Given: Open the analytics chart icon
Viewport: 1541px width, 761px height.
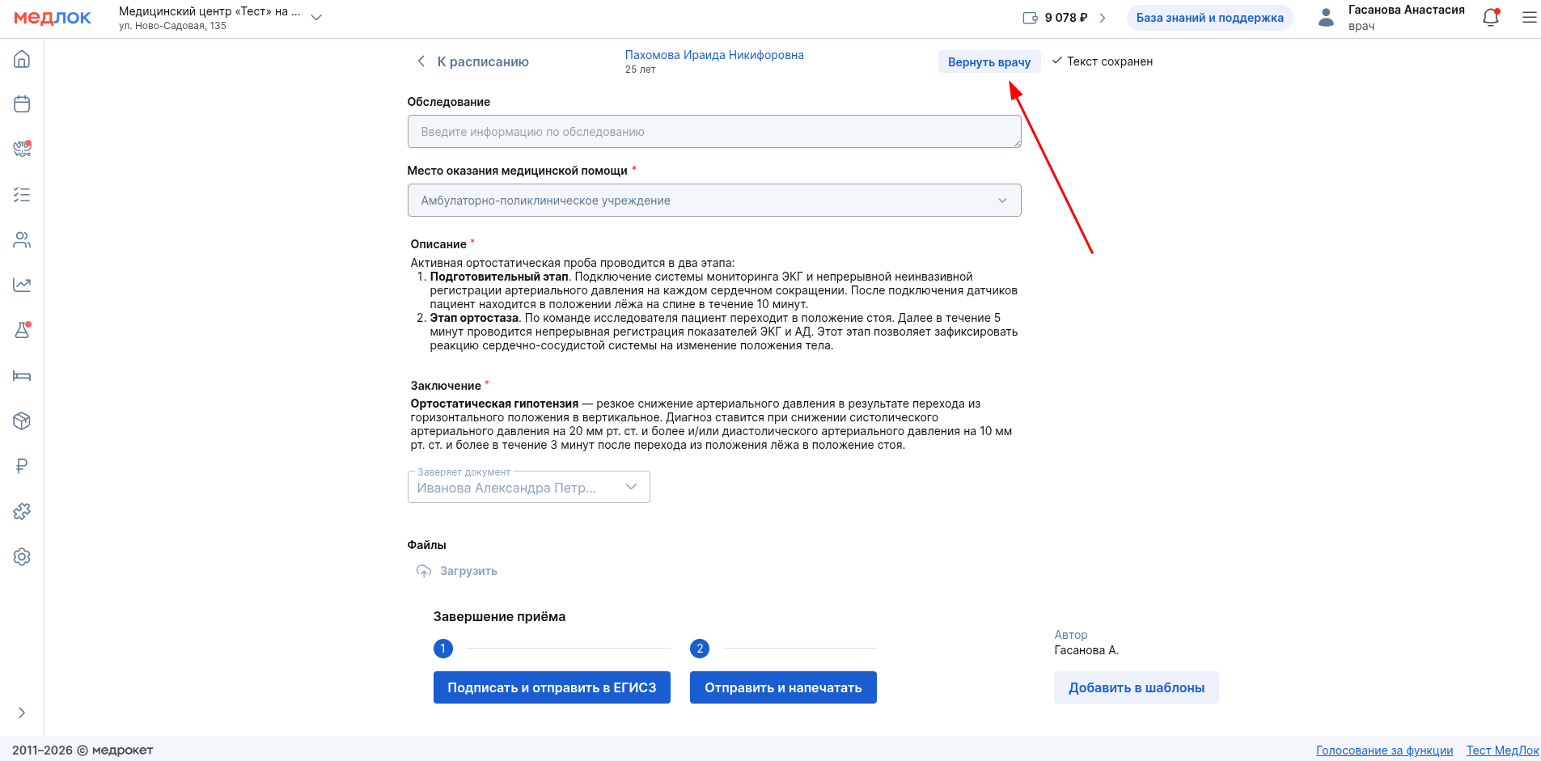Looking at the screenshot, I should (22, 285).
